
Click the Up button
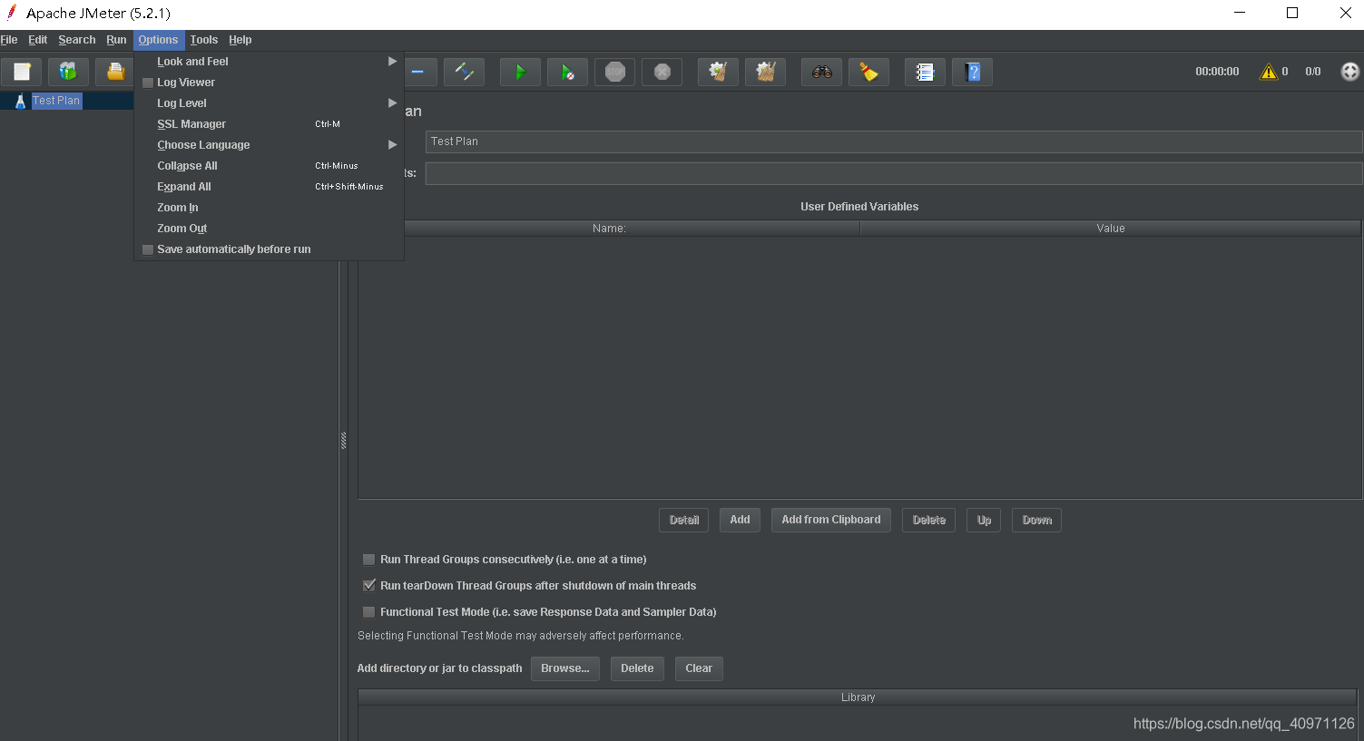[x=984, y=520]
